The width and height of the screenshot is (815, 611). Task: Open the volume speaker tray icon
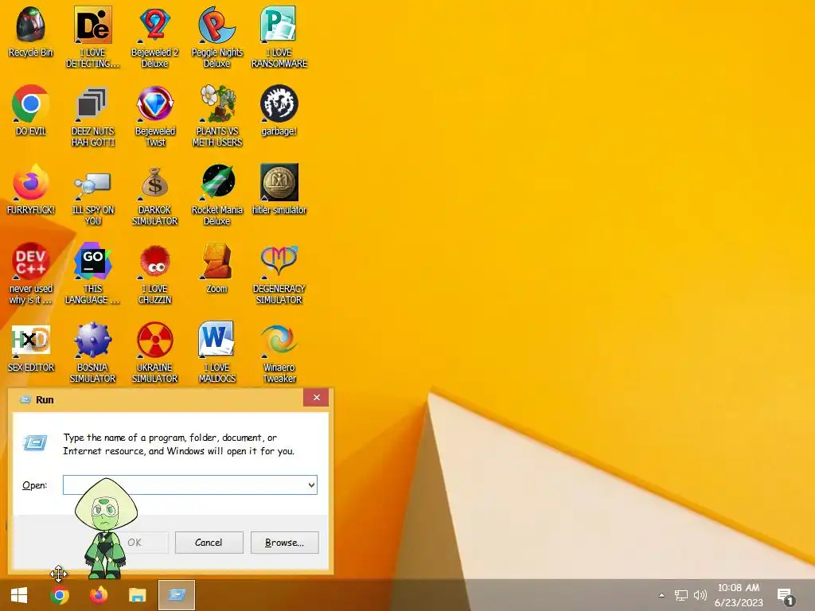click(x=700, y=595)
